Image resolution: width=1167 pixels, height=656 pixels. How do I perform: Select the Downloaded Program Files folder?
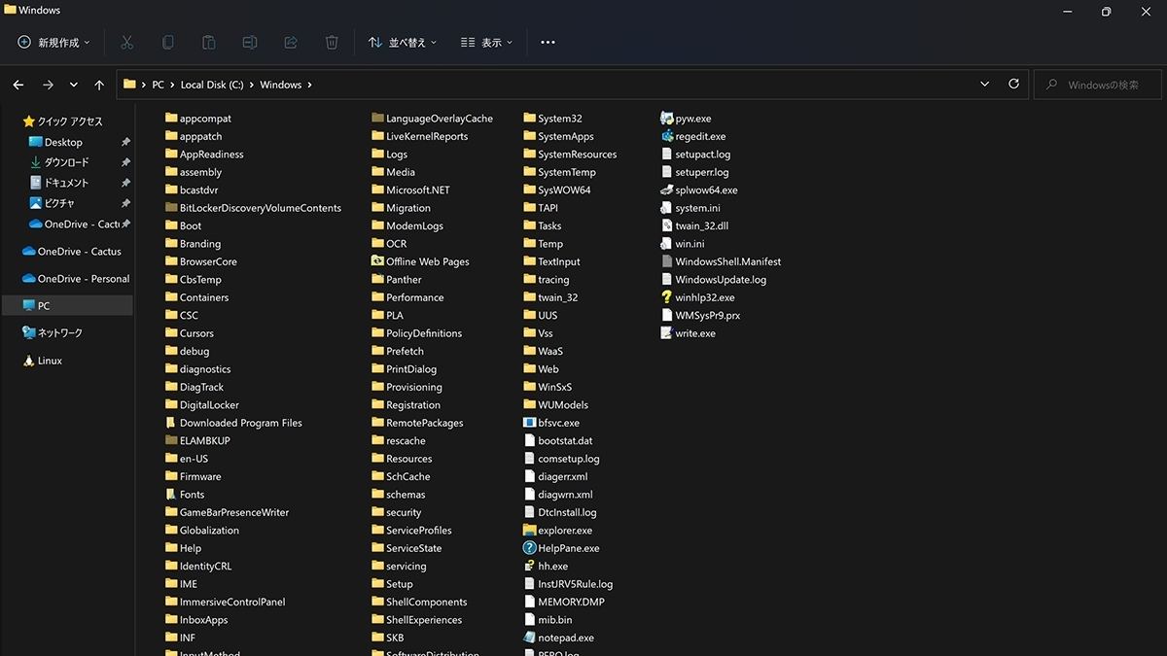pos(233,423)
